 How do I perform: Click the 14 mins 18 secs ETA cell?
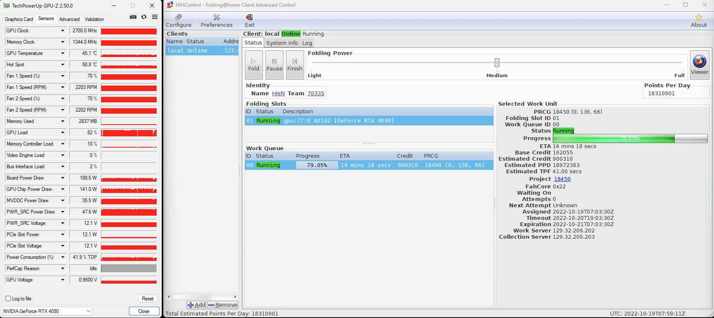pos(366,165)
